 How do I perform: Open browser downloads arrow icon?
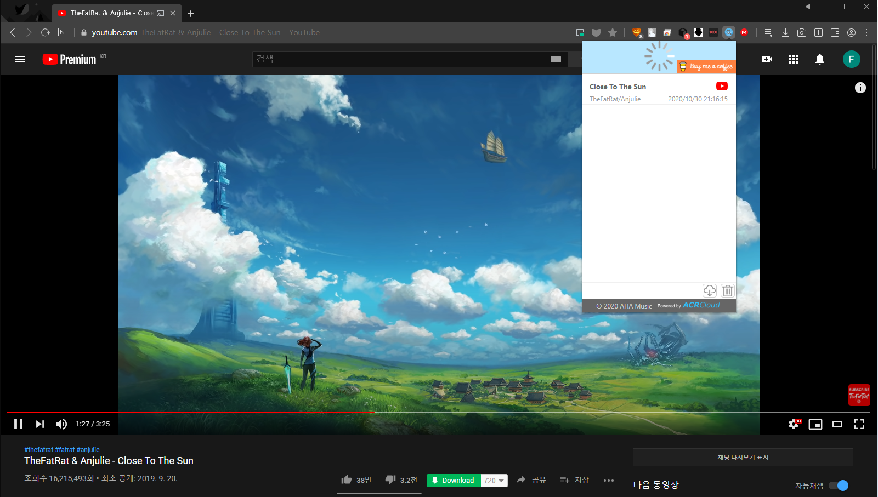click(785, 32)
